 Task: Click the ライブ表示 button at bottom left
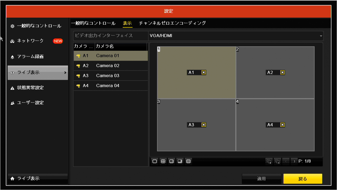tap(38, 178)
